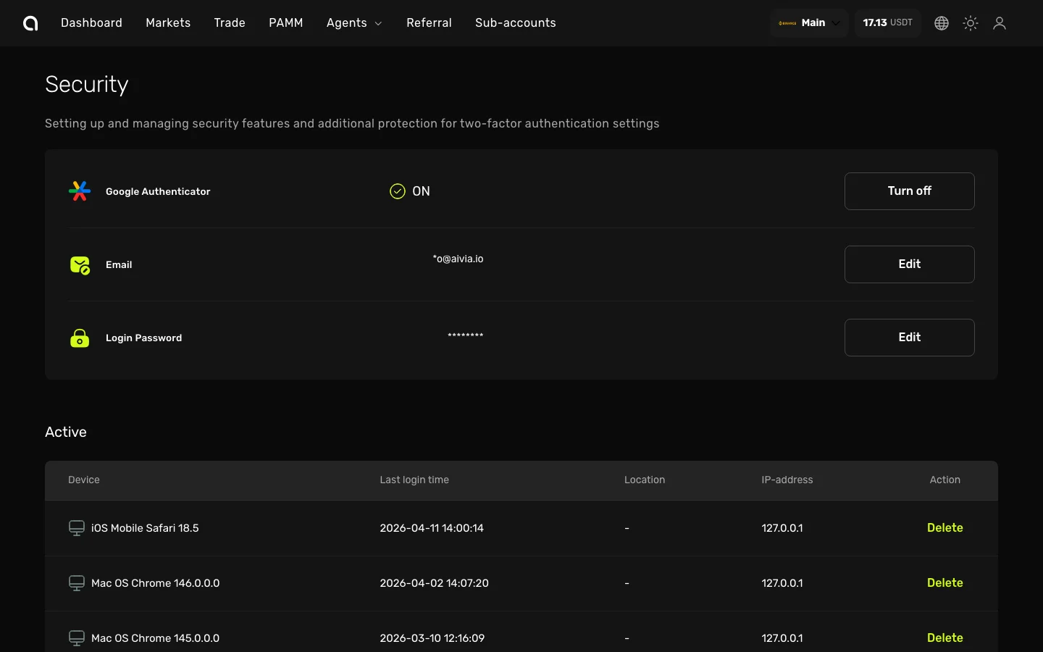Delete the Mac OS Chrome 145.0.0.0 session

(944, 638)
